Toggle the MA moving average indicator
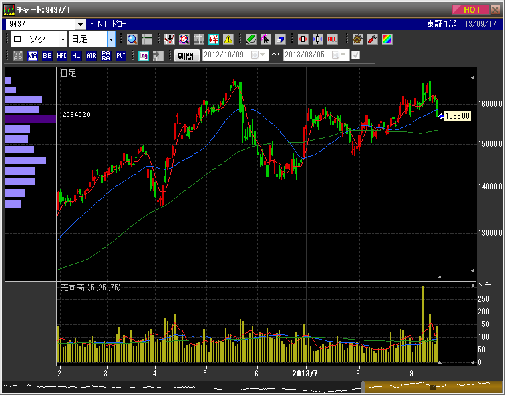505x395 pixels. [33, 56]
